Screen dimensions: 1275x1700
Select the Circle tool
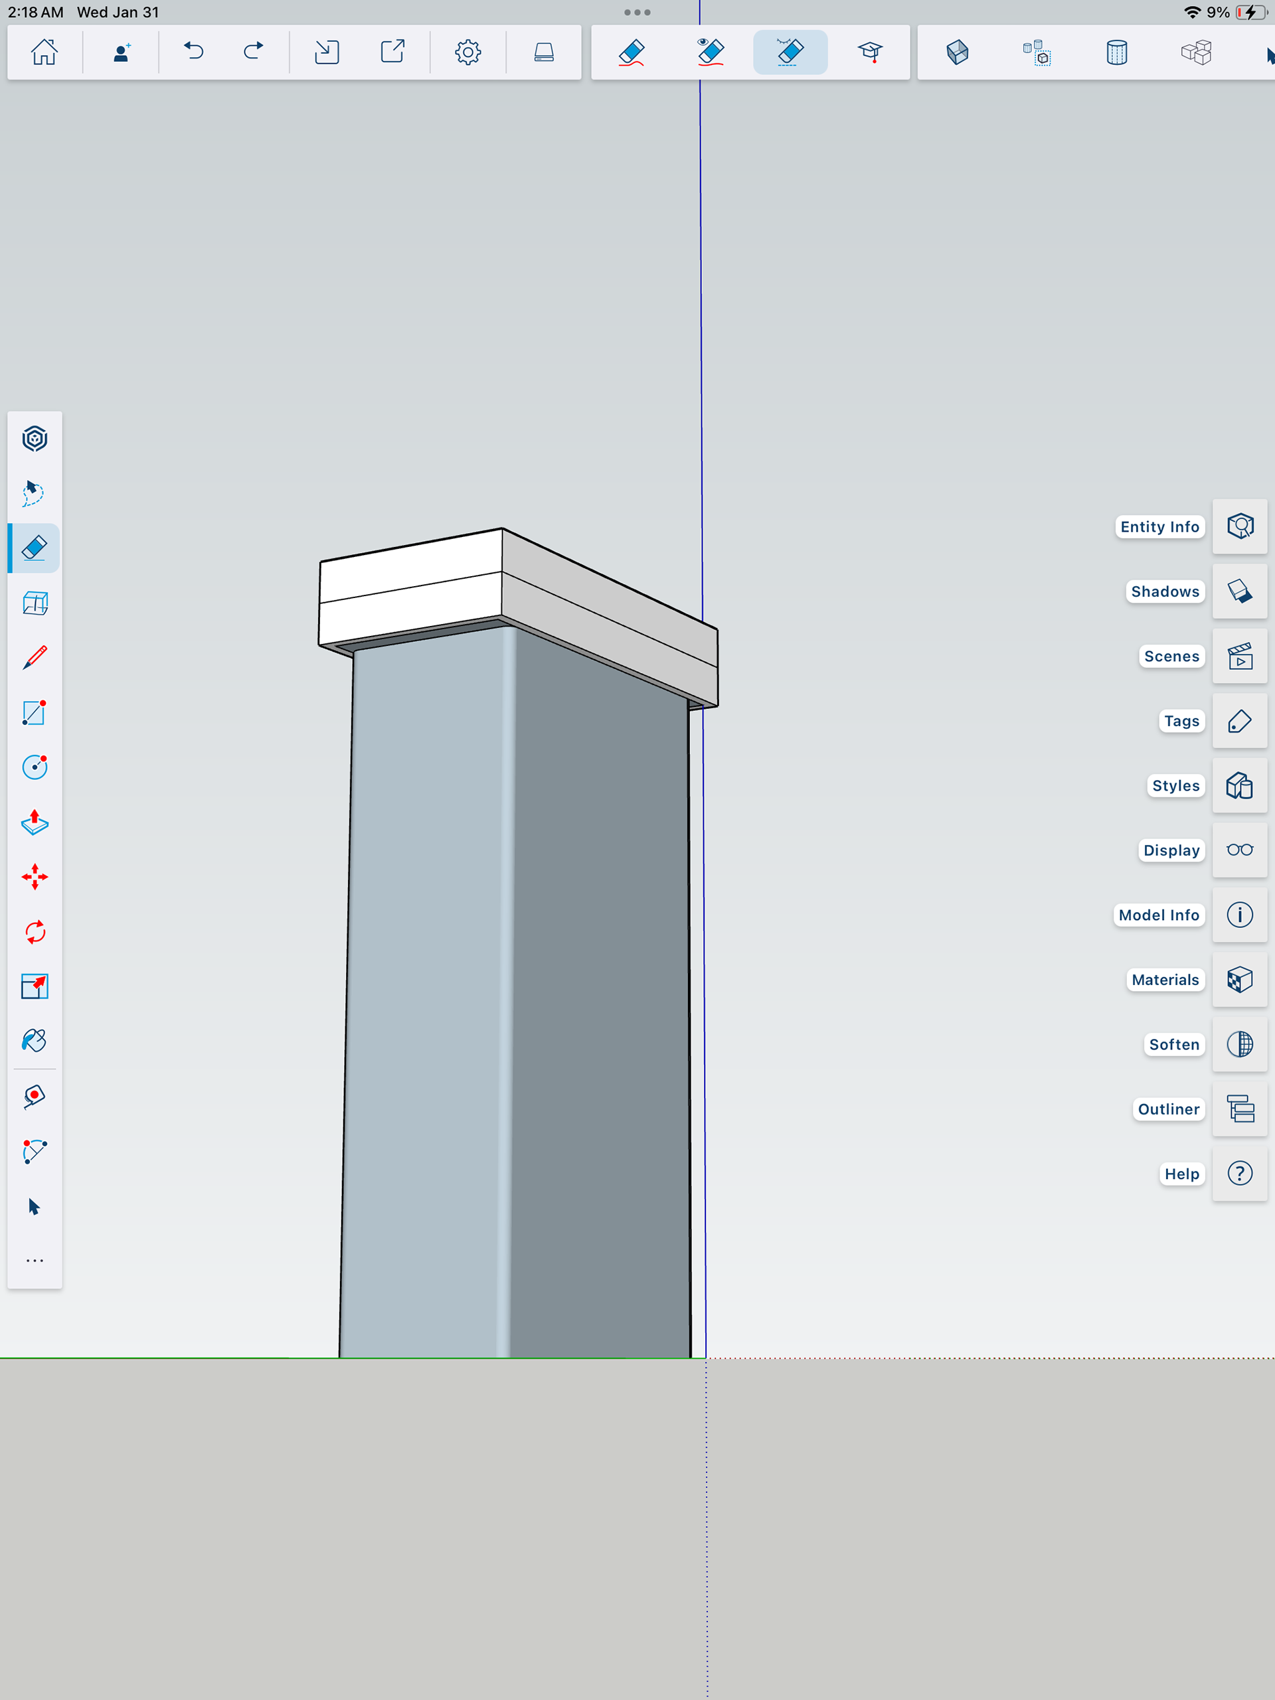pyautogui.click(x=35, y=767)
